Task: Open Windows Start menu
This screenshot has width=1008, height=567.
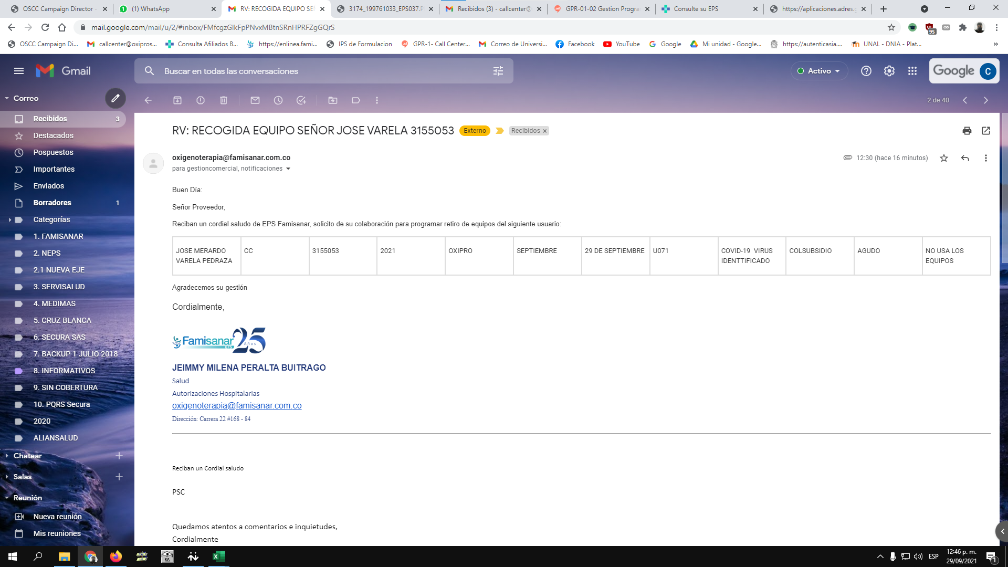Action: (x=13, y=556)
